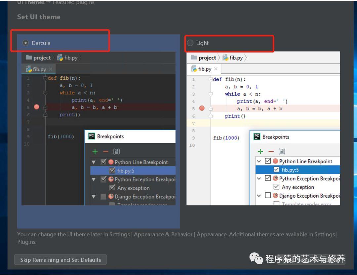Click 'fib(1000)' code line in Darcula preview
Viewport: 357px width, 275px height.
click(x=61, y=137)
